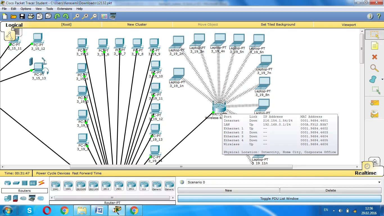Click Toggle PDU List Window button
The width and height of the screenshot is (384, 216).
click(279, 199)
